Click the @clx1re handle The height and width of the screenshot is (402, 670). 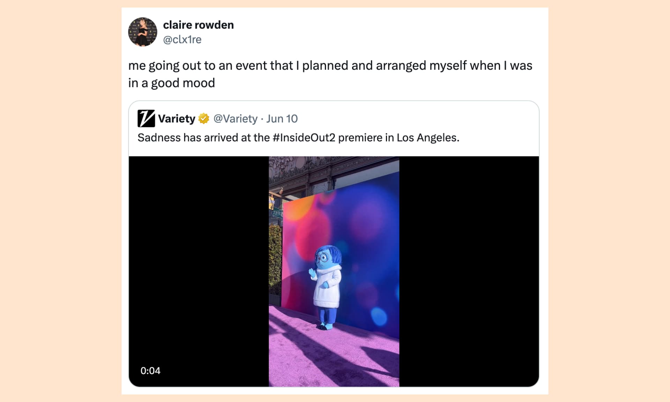click(x=182, y=40)
